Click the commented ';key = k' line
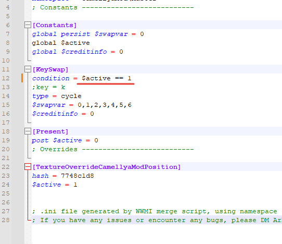Image resolution: width=282 pixels, height=244 pixels. 48,87
